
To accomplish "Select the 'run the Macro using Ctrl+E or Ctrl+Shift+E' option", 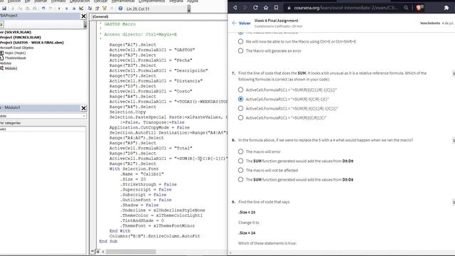I will click(x=240, y=41).
